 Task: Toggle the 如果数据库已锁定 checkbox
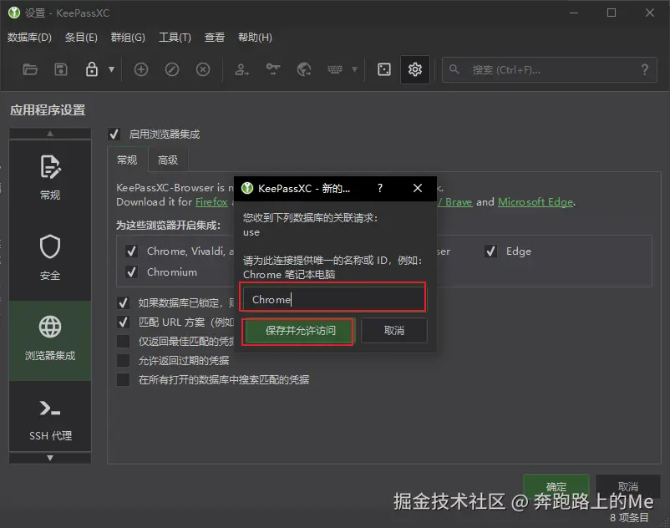coord(123,303)
